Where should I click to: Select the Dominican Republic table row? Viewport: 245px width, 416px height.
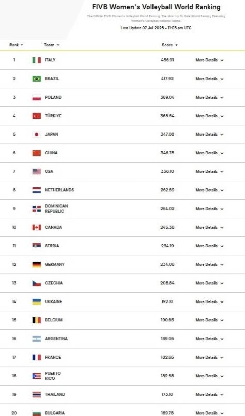[x=122, y=209]
